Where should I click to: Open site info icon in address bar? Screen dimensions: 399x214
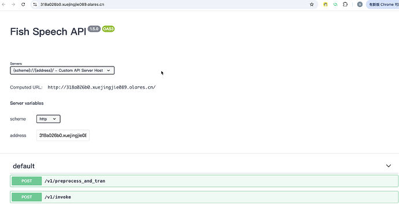[35, 4]
